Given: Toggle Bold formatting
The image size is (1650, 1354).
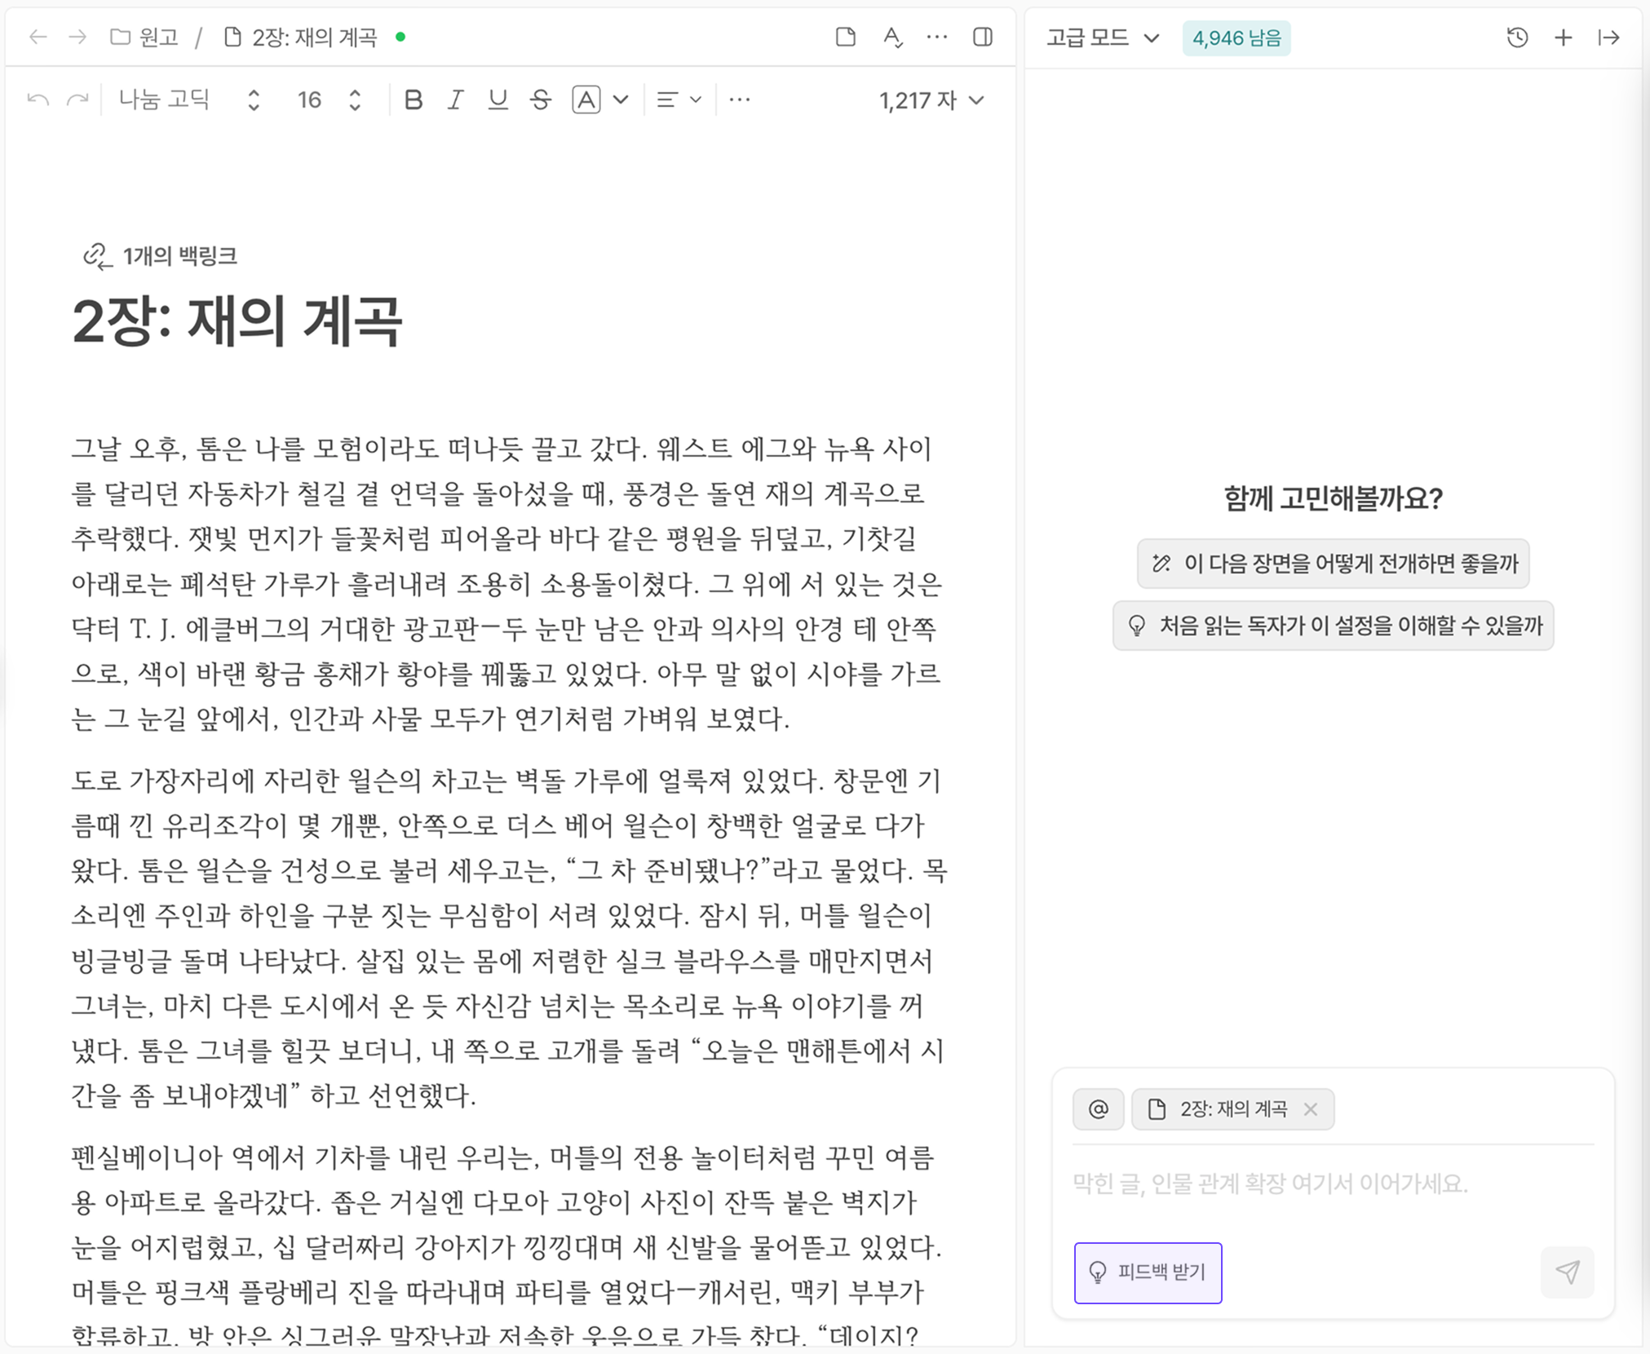Looking at the screenshot, I should [414, 100].
